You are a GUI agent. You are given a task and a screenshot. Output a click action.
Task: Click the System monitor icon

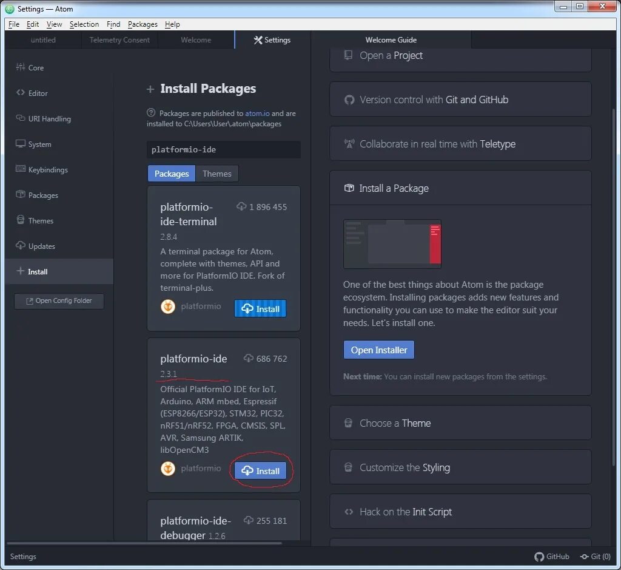(x=20, y=143)
